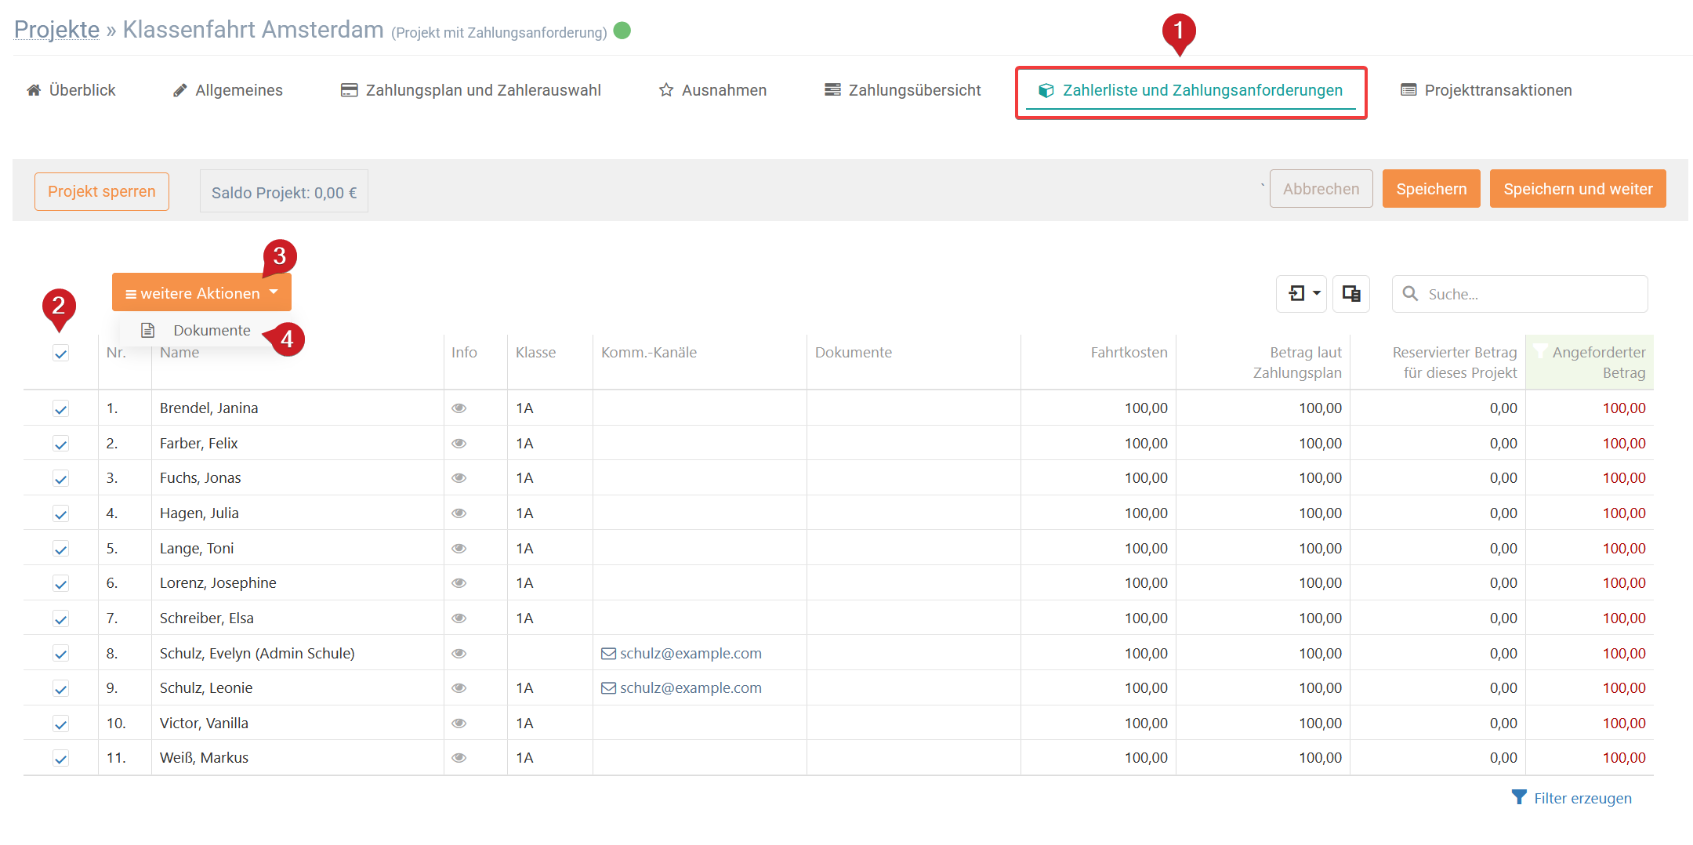1693x845 pixels.
Task: Click into the Suche search field
Action: point(1520,294)
